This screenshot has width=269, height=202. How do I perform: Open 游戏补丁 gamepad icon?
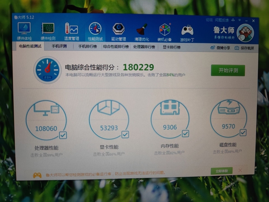point(187,33)
